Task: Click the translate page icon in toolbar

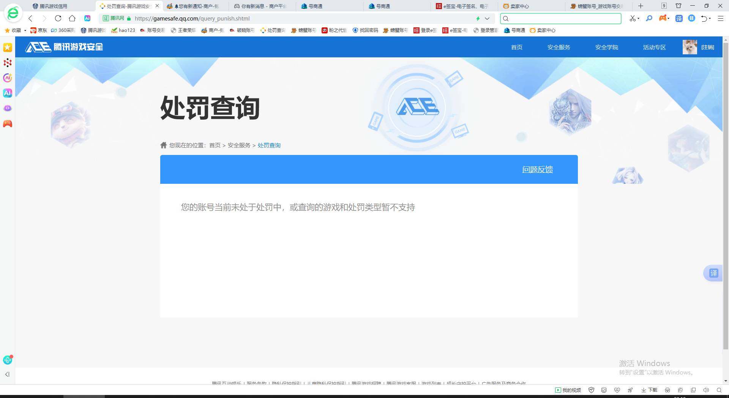Action: (679, 18)
